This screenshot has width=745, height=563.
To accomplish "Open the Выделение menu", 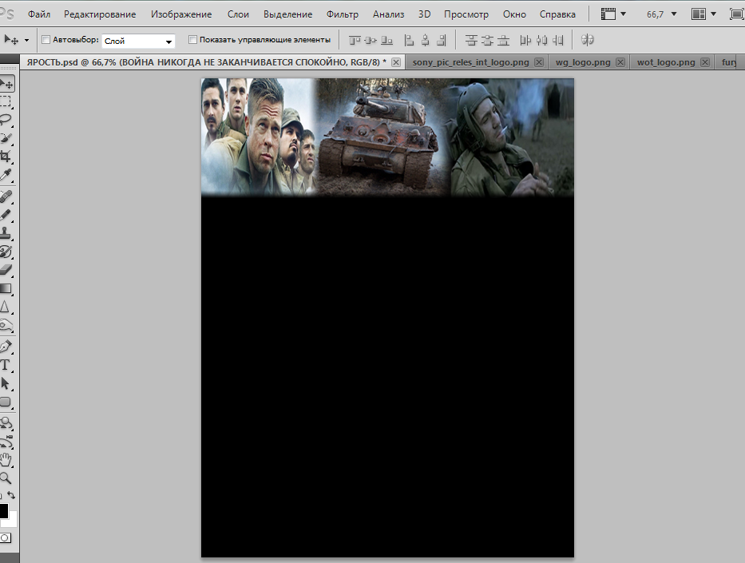I will [x=288, y=14].
